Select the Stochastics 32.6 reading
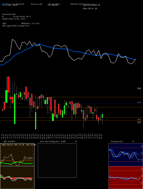Viewport: 143px width, 189px height. click(9, 14)
